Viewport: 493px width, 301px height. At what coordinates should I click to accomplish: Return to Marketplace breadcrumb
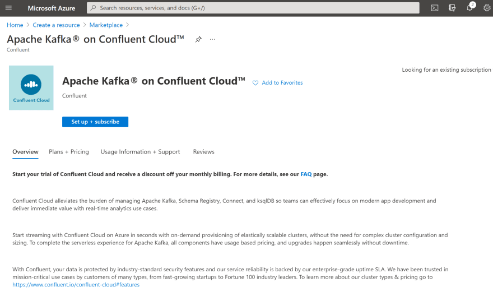pyautogui.click(x=106, y=25)
